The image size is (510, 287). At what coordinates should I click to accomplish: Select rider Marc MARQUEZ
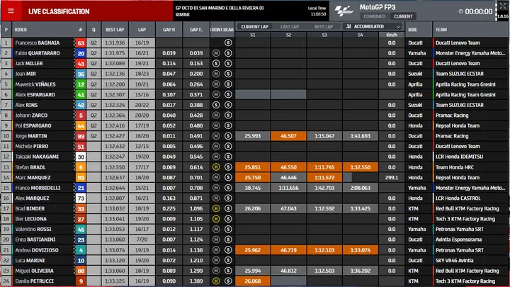tap(33, 178)
